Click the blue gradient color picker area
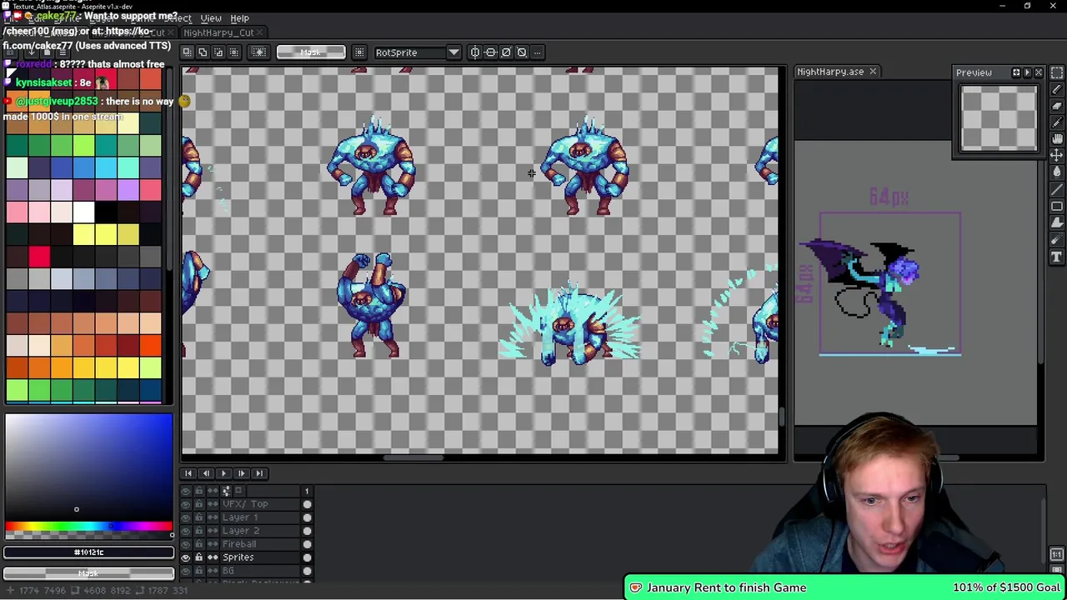The width and height of the screenshot is (1067, 600). (x=88, y=467)
